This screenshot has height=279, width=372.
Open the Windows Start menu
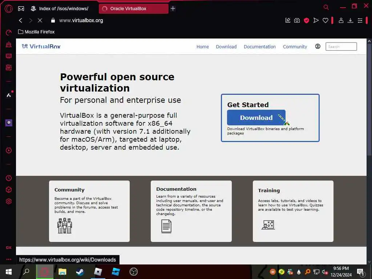point(9,272)
